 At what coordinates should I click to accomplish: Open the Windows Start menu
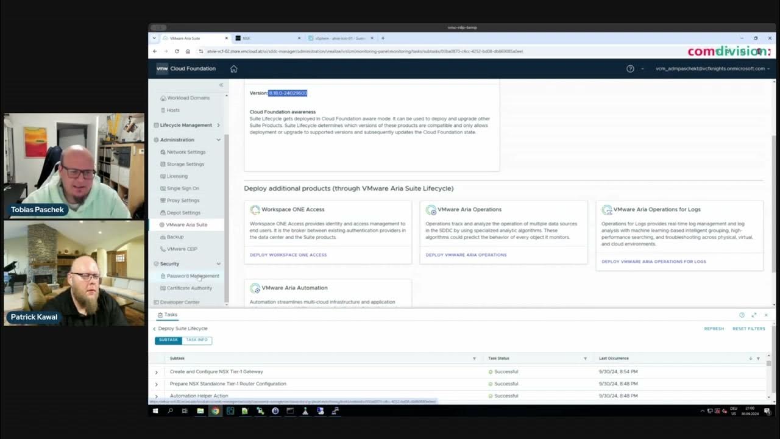[155, 411]
